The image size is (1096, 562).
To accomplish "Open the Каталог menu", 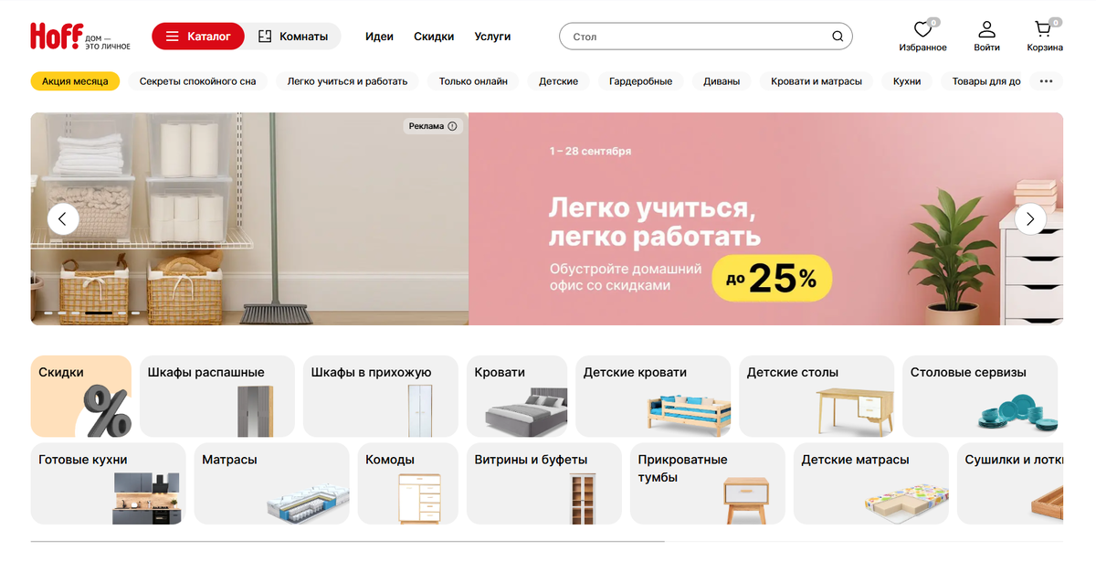I will pyautogui.click(x=198, y=37).
